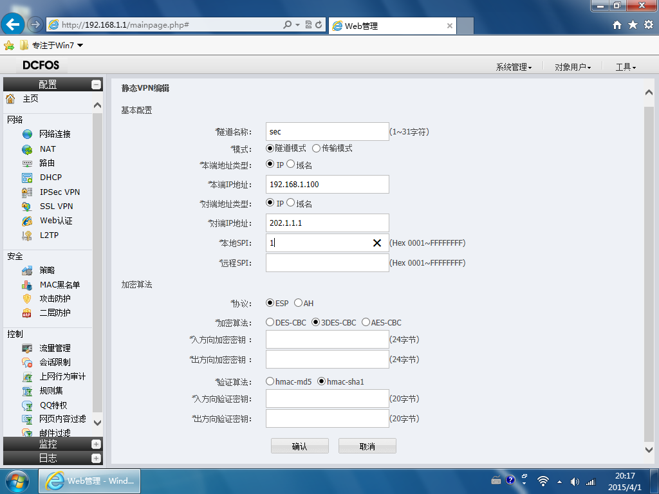Click the MAC黑名单 icon
Screen dimensions: 659x494
pos(27,285)
